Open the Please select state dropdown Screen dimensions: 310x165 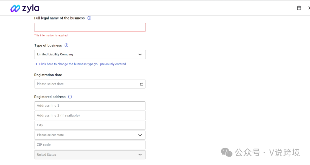pos(140,135)
